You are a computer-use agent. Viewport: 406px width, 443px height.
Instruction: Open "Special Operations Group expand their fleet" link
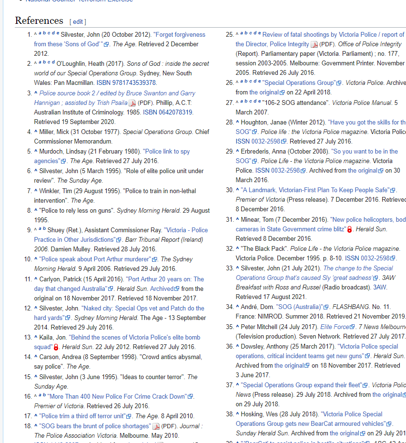click(x=301, y=385)
